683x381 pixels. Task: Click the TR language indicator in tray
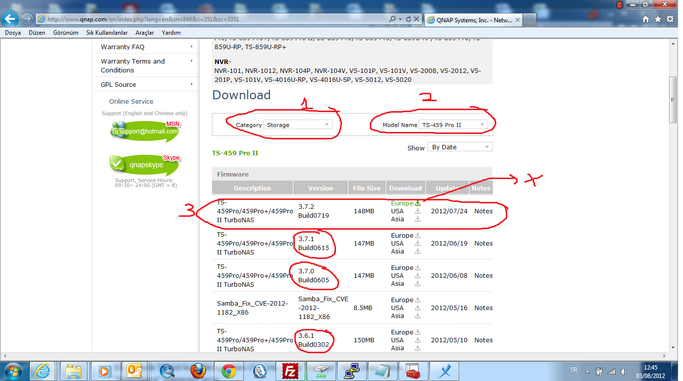574,371
